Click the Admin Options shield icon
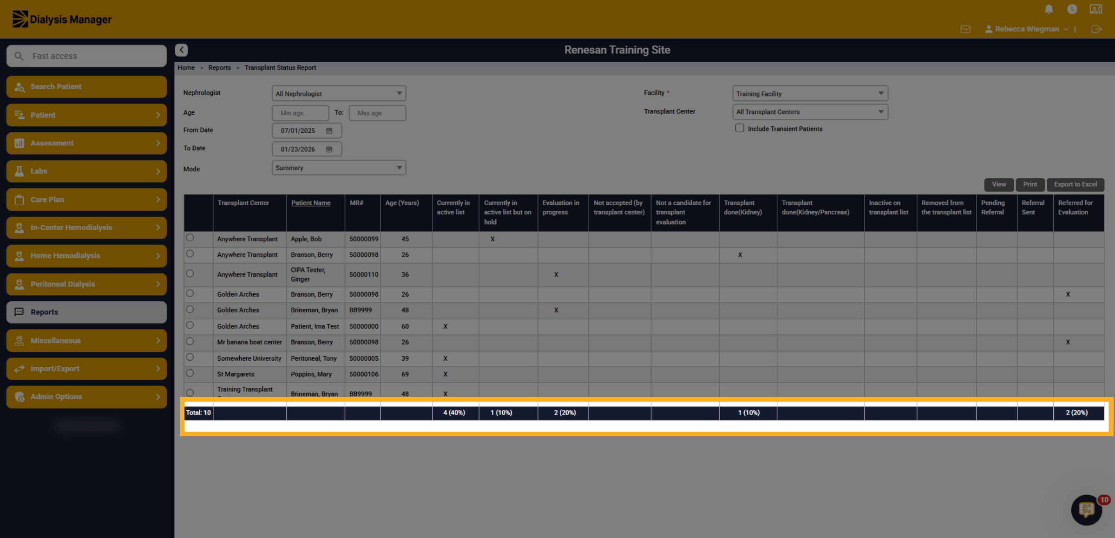Image resolution: width=1115 pixels, height=538 pixels. [19, 397]
